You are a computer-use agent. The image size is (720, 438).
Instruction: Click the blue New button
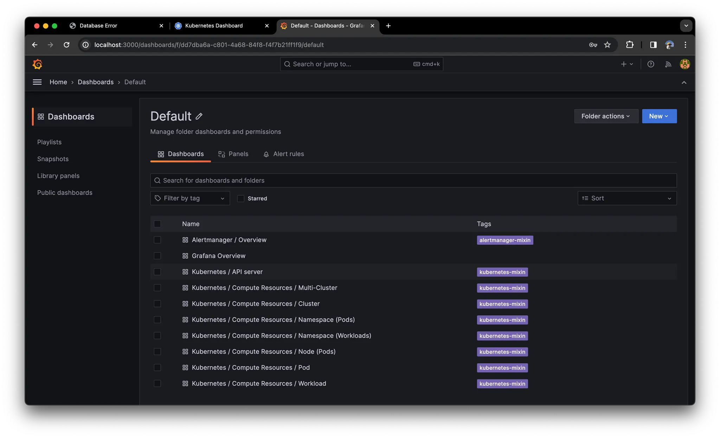click(659, 116)
